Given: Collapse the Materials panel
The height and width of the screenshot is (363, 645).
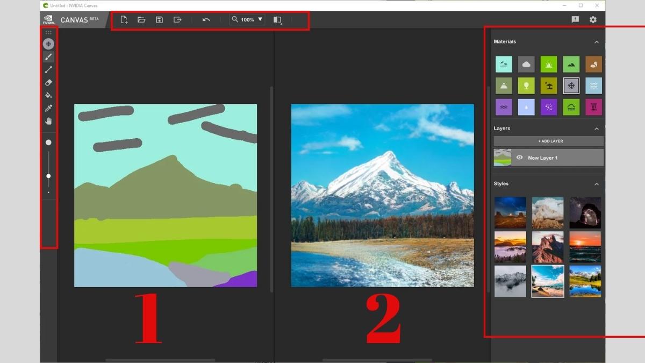Looking at the screenshot, I should tap(596, 42).
